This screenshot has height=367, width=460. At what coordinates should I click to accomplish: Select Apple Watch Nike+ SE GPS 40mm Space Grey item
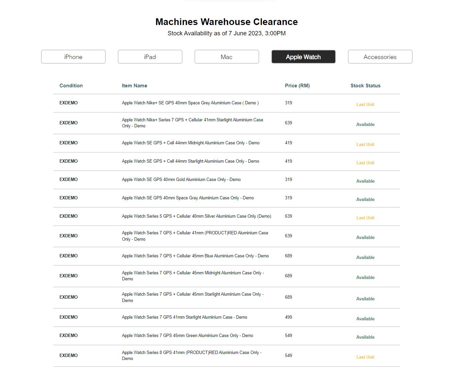point(190,103)
